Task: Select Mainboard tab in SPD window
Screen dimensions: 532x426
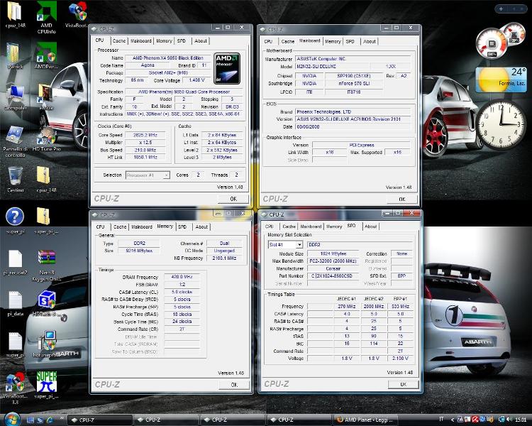Action: click(x=311, y=226)
